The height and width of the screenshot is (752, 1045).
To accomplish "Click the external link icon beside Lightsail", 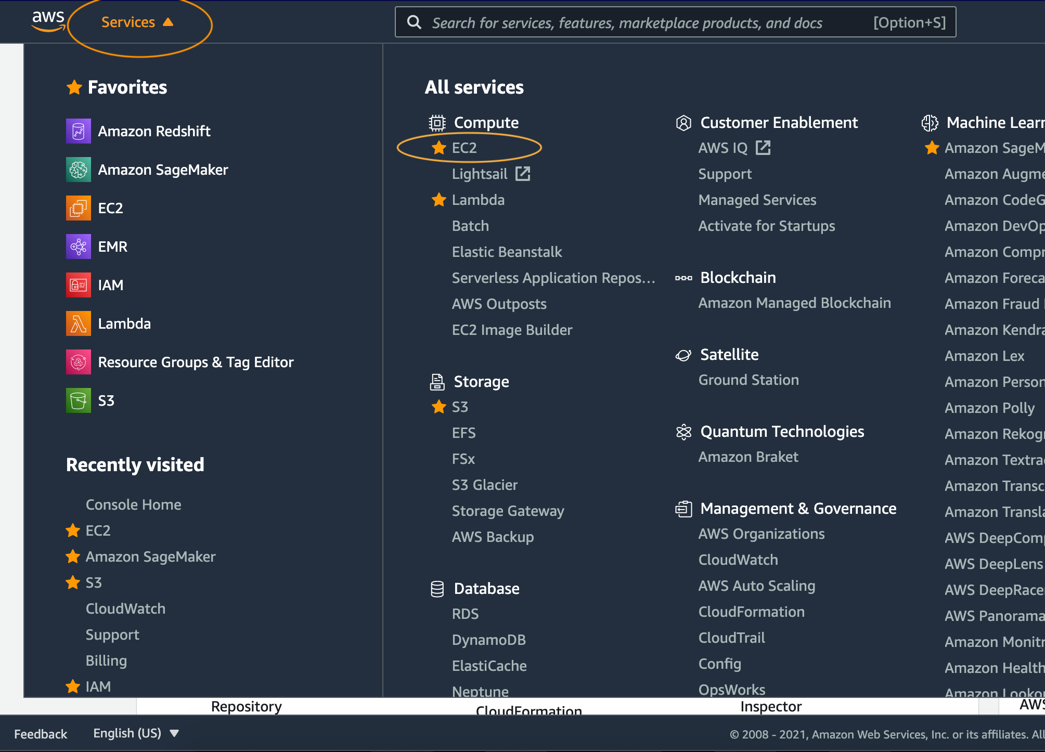I will point(523,174).
